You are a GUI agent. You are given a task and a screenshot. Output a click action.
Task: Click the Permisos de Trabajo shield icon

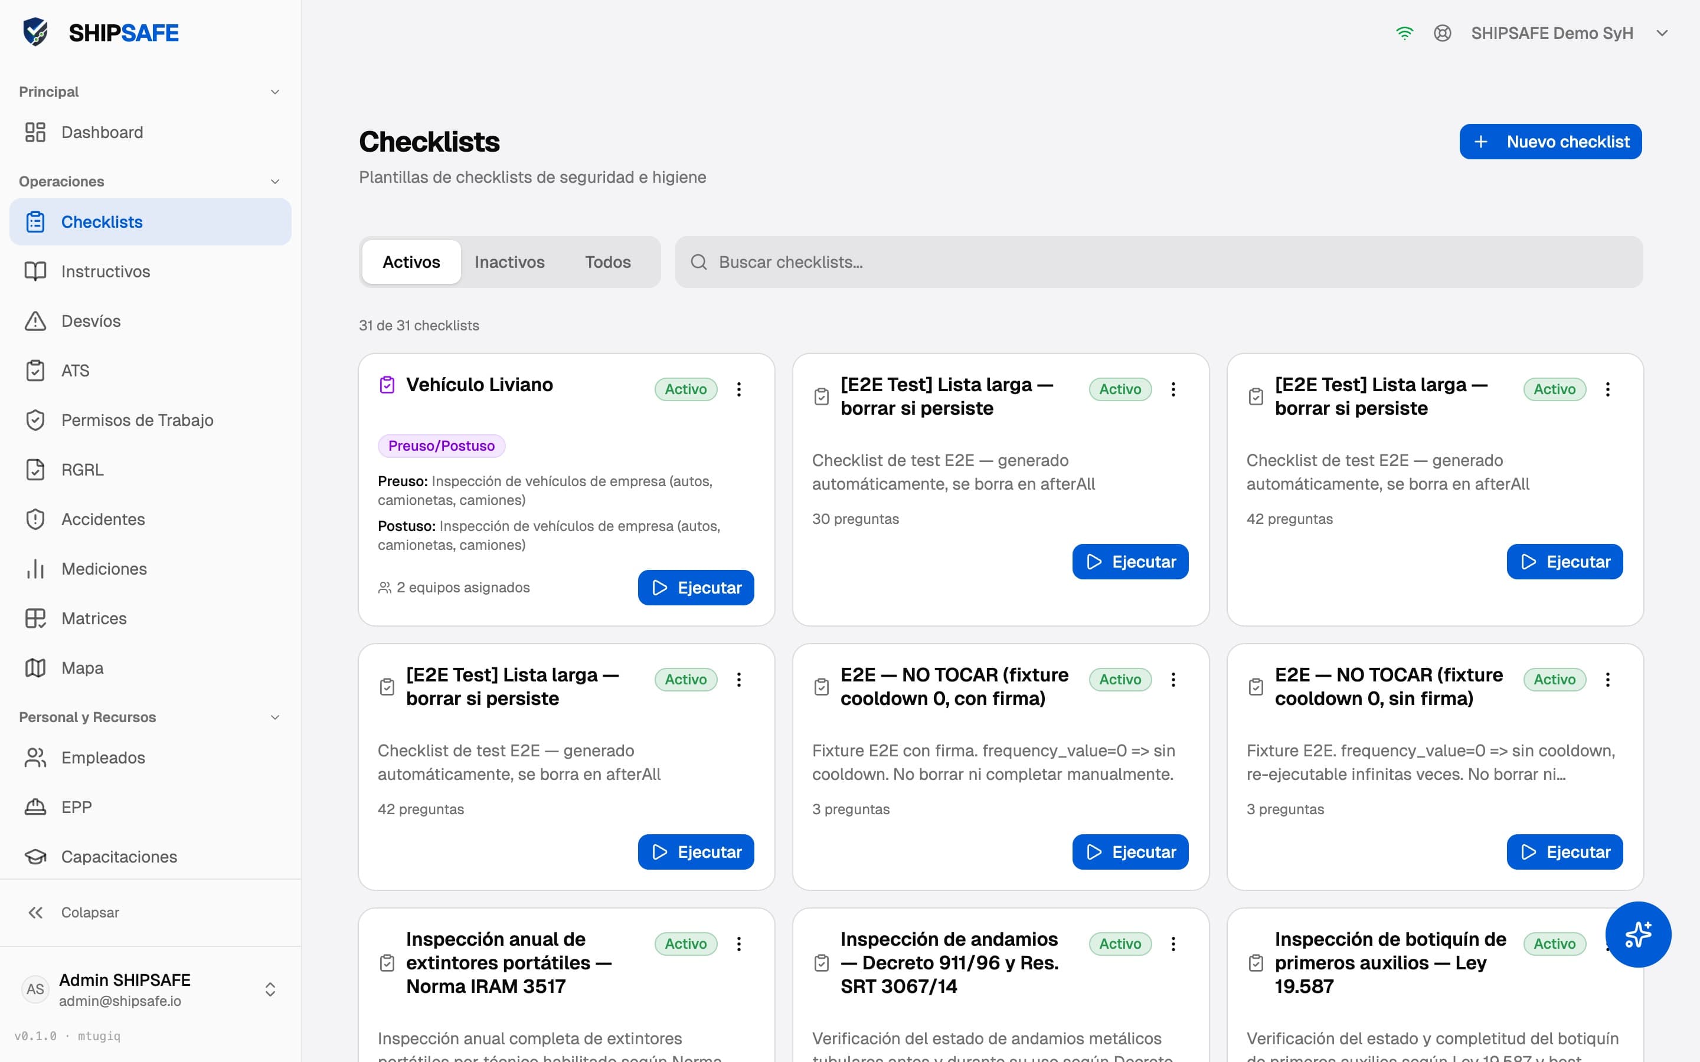click(x=35, y=420)
